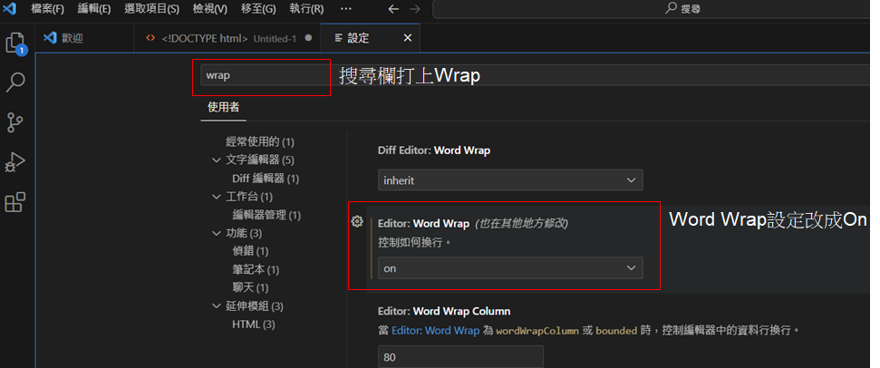The height and width of the screenshot is (368, 880).
Task: Open the Explorer view in activity bar
Action: click(15, 44)
